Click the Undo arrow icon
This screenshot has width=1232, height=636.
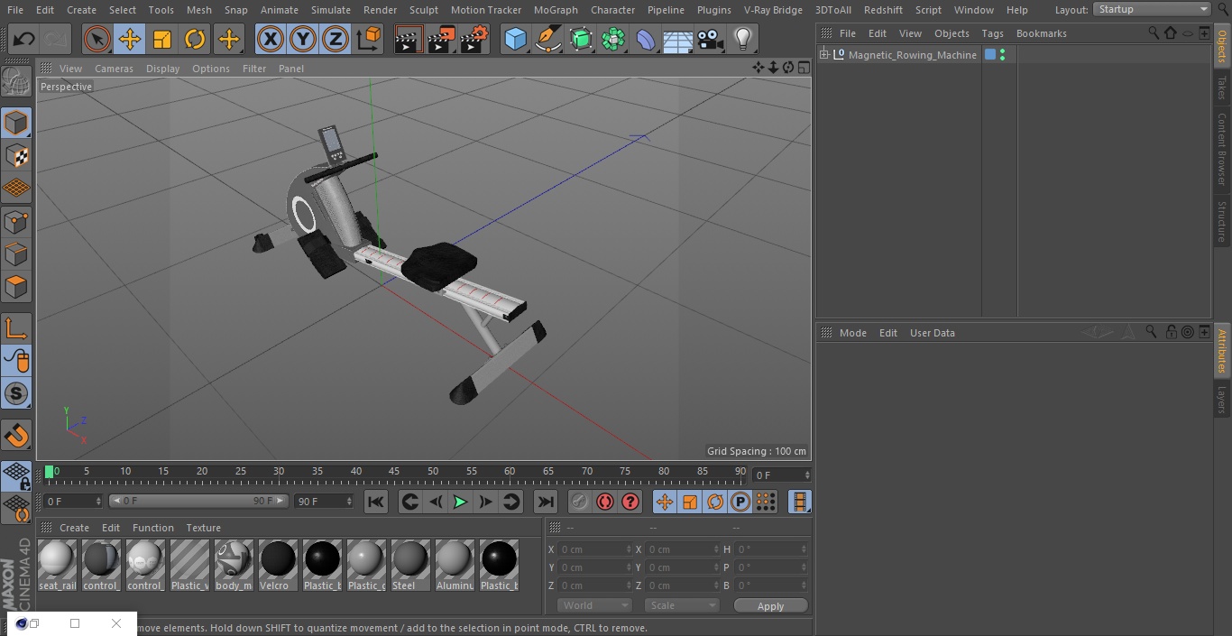tap(24, 40)
